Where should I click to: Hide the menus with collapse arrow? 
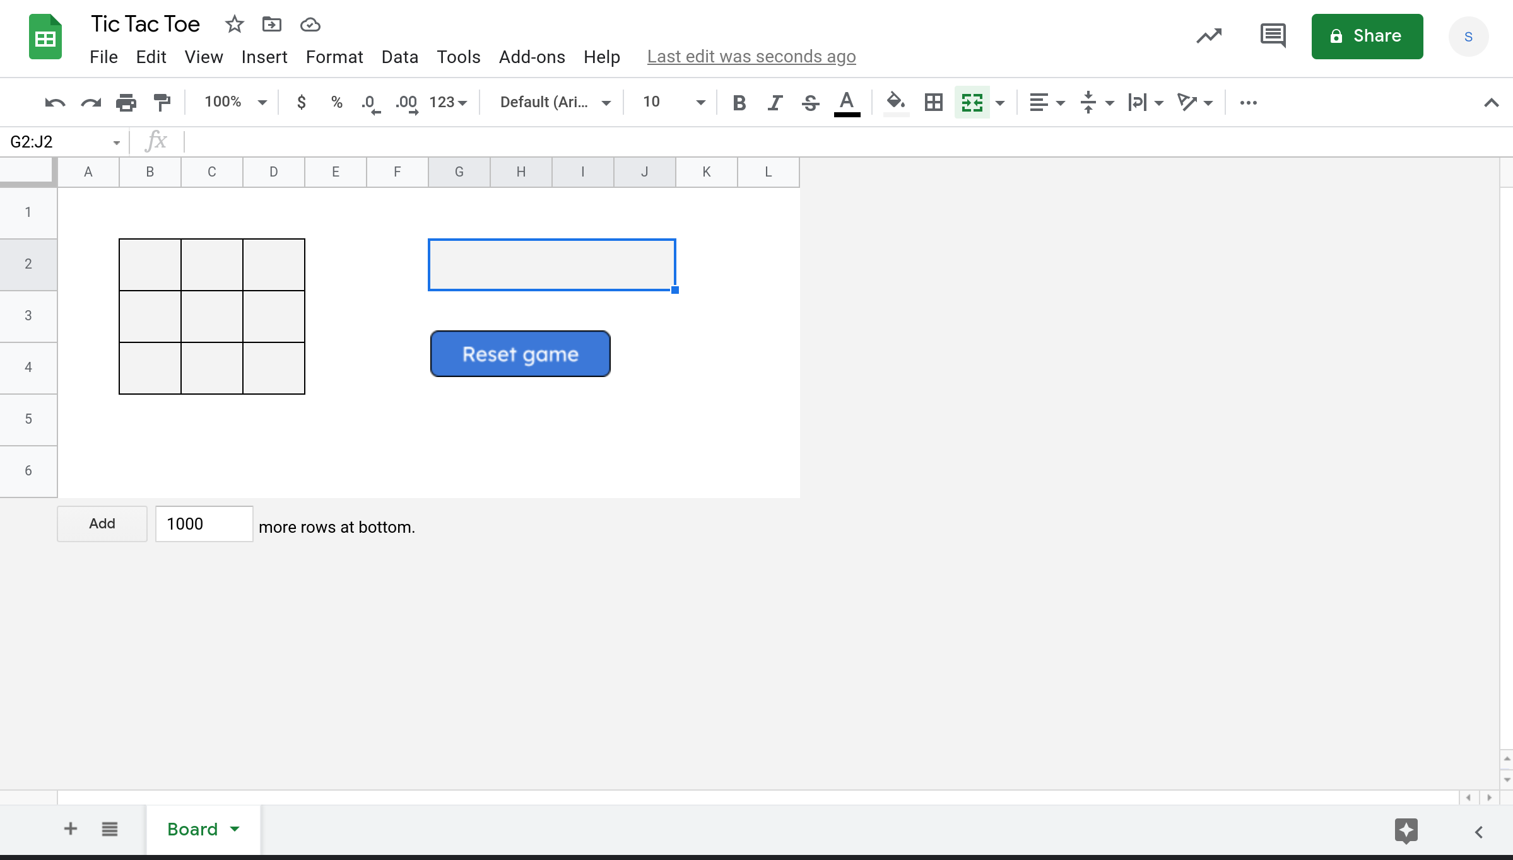pos(1492,103)
